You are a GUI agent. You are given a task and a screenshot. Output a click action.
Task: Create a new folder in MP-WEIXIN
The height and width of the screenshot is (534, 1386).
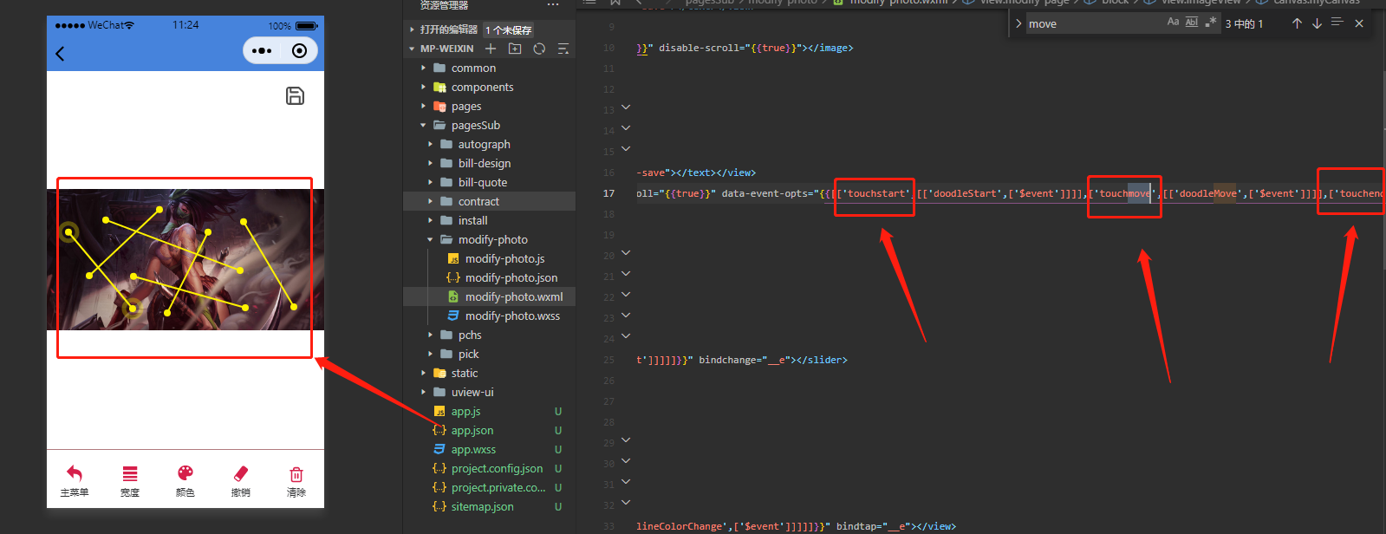515,49
